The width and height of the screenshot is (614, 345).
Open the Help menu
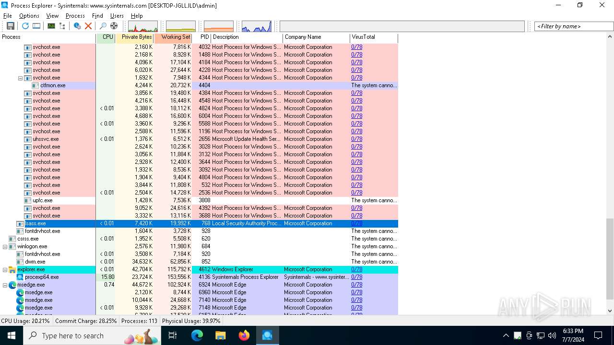137,16
